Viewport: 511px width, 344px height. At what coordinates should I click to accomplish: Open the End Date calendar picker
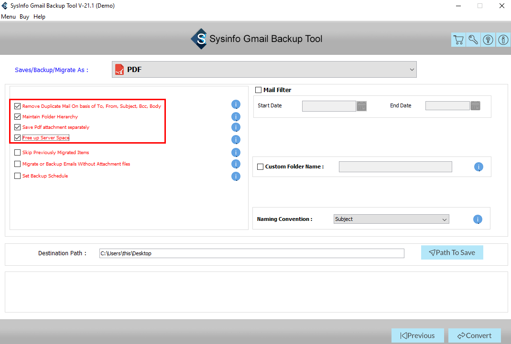click(x=475, y=105)
